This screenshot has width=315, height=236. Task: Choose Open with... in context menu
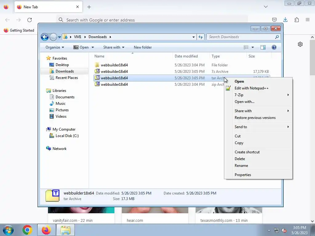tap(258, 102)
